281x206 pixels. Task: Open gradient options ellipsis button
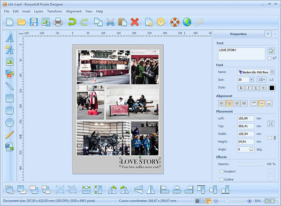[x=271, y=172]
